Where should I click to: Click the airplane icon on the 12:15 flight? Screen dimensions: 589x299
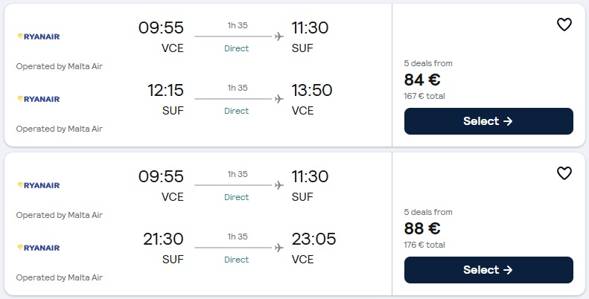[279, 99]
